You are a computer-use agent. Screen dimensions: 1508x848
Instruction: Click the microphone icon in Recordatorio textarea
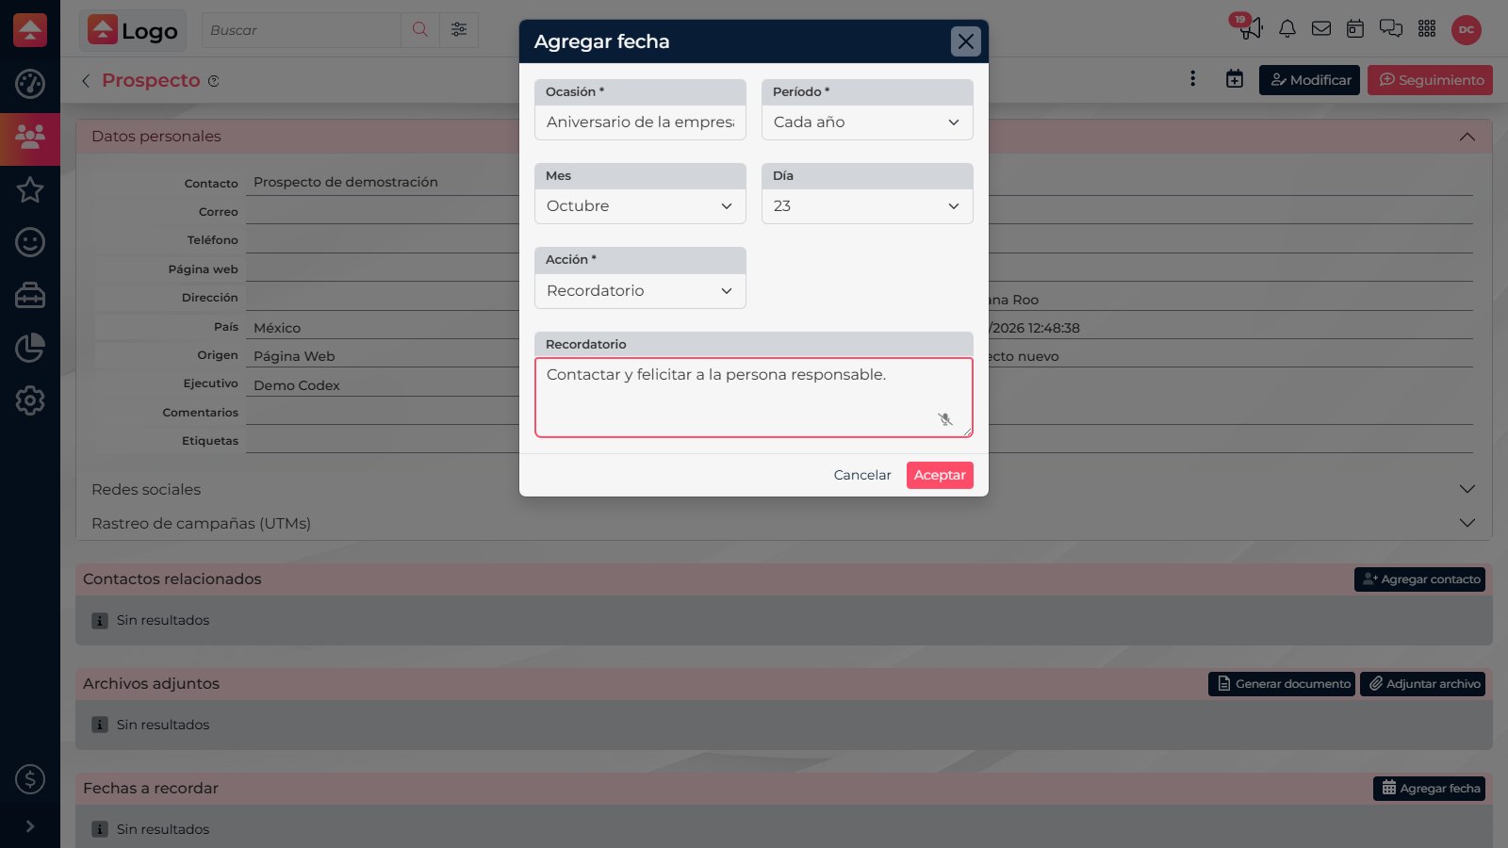[945, 419]
